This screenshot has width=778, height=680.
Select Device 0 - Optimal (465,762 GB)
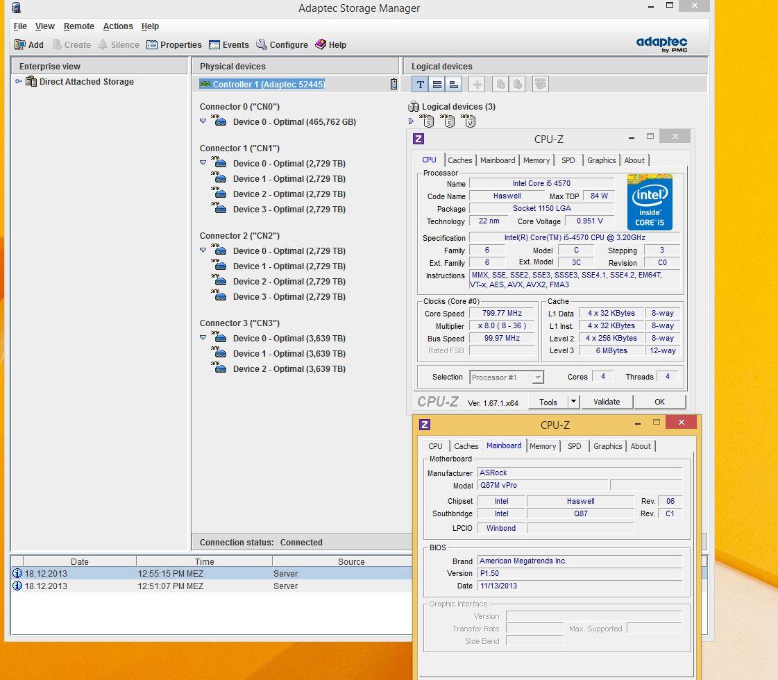pyautogui.click(x=295, y=121)
